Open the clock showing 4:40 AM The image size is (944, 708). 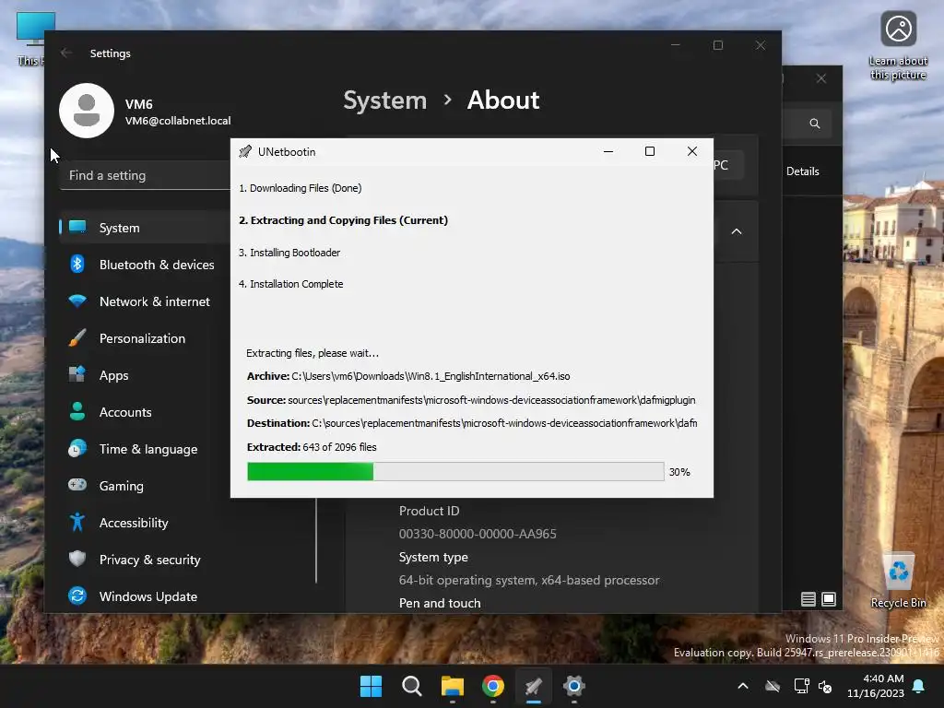pyautogui.click(x=876, y=686)
